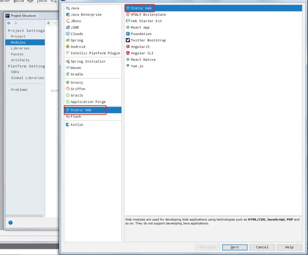Click forward arrow in Project Structure
The height and width of the screenshot is (255, 308).
pyautogui.click(x=16, y=23)
